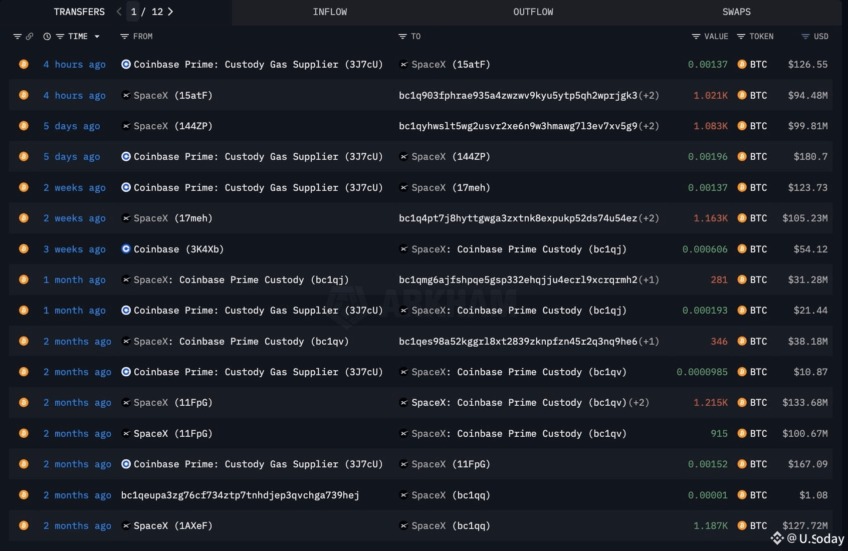848x551 pixels.
Task: Go to the next transfers page
Action: 170,12
